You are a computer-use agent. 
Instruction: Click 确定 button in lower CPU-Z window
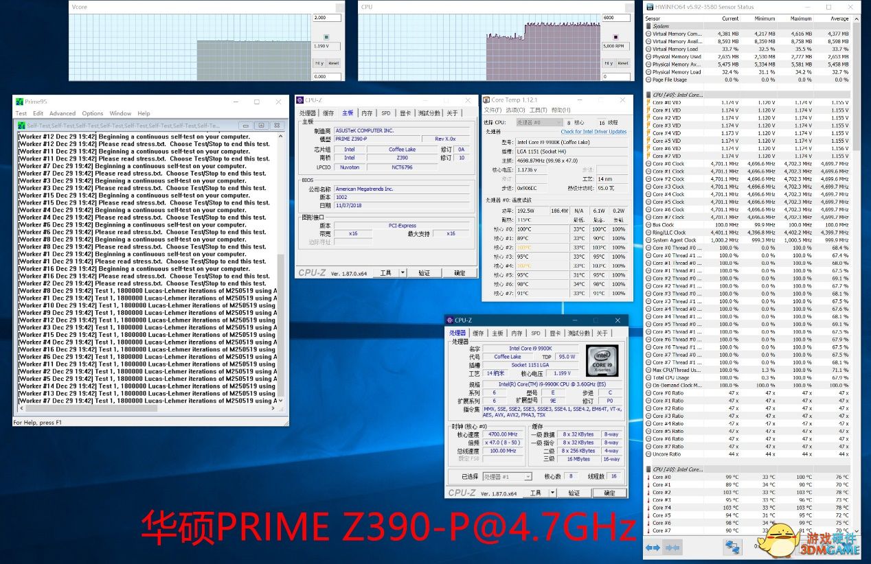pos(609,493)
